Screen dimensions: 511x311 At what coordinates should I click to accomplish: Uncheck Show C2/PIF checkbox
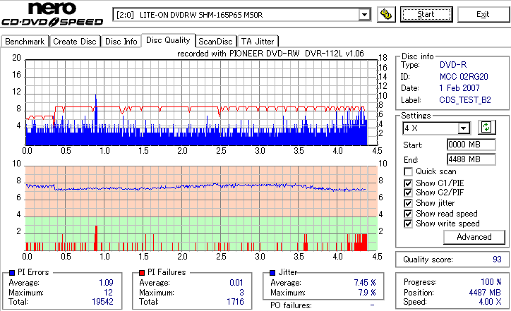(x=408, y=193)
